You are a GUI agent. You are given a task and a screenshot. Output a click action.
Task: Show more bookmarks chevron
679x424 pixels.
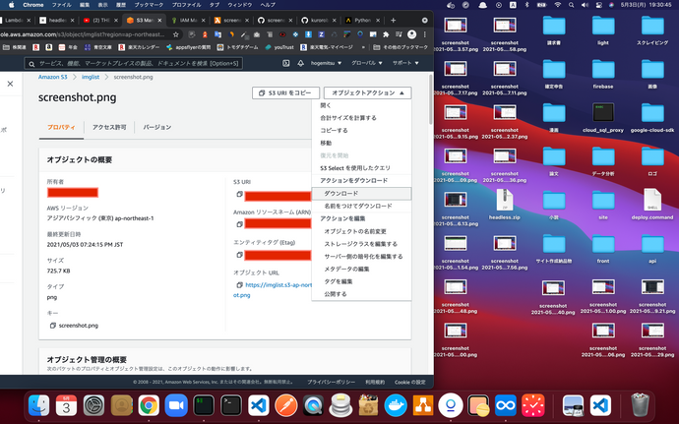tap(363, 47)
